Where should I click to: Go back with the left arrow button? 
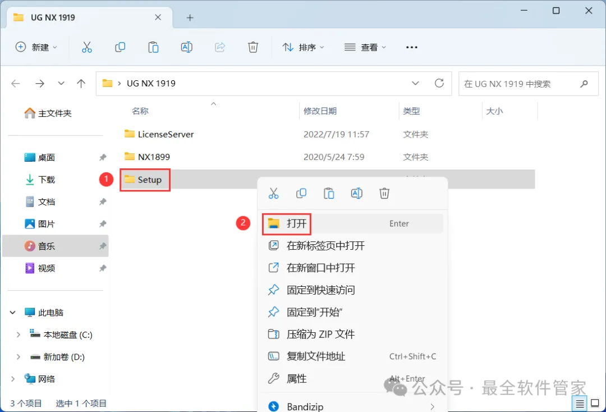pos(16,84)
